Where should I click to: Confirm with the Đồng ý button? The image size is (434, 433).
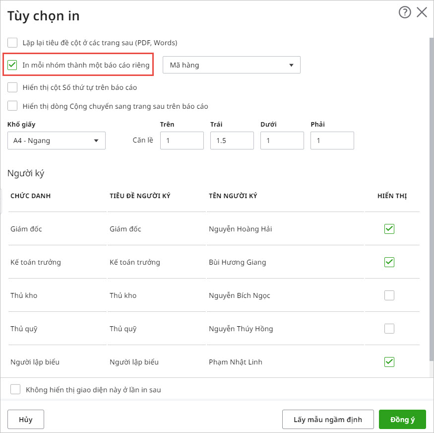click(402, 420)
